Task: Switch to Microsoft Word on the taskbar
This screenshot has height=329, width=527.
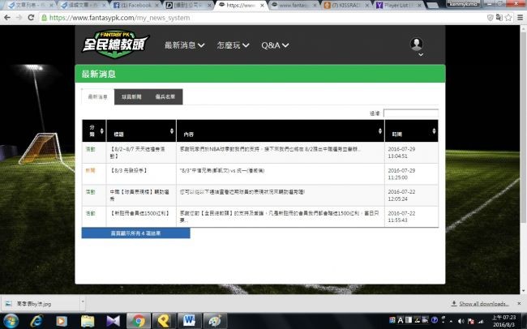Action: [x=189, y=321]
